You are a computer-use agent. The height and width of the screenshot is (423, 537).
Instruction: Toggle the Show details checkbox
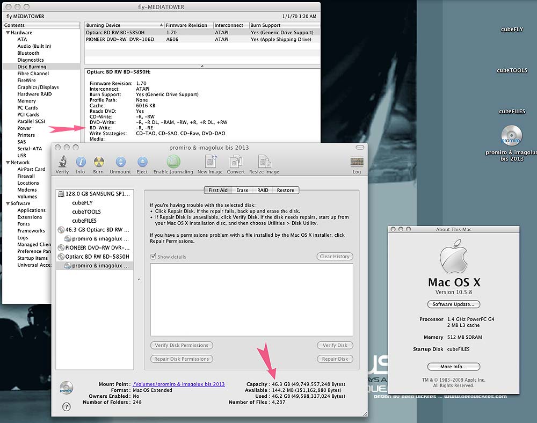coord(153,257)
